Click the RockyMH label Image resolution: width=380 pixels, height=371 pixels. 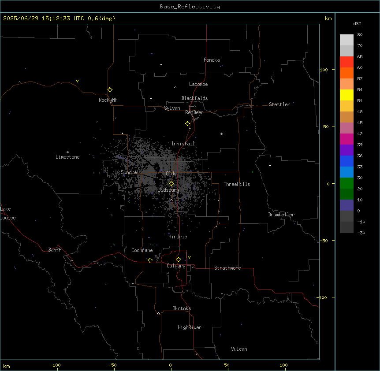coord(108,100)
